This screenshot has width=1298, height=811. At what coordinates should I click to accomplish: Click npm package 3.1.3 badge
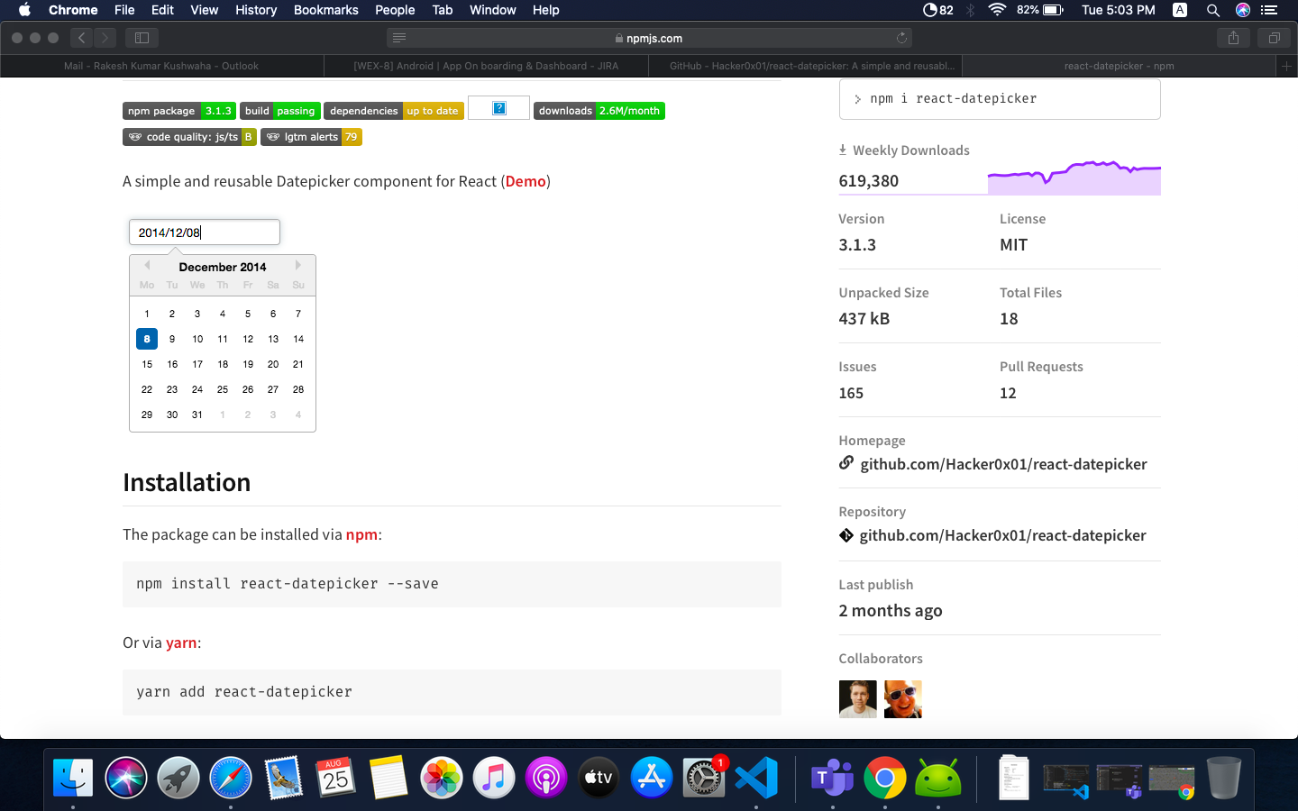pyautogui.click(x=179, y=111)
